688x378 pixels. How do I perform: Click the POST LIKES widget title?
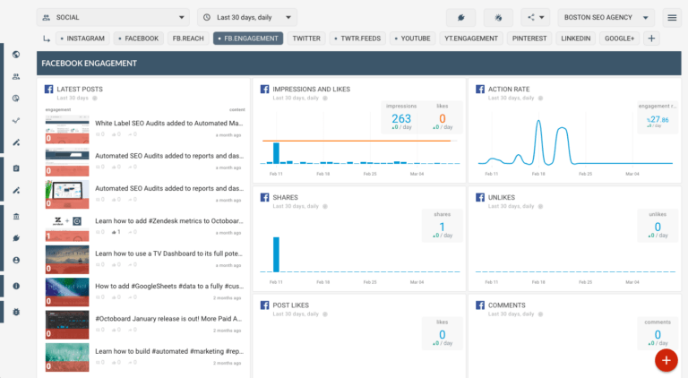[x=290, y=305]
